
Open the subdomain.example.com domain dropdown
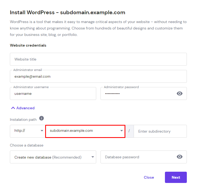tap(85, 131)
